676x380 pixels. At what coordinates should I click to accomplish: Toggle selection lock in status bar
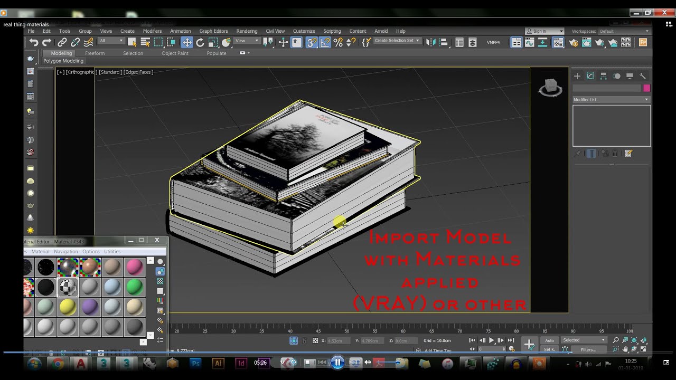coord(305,341)
